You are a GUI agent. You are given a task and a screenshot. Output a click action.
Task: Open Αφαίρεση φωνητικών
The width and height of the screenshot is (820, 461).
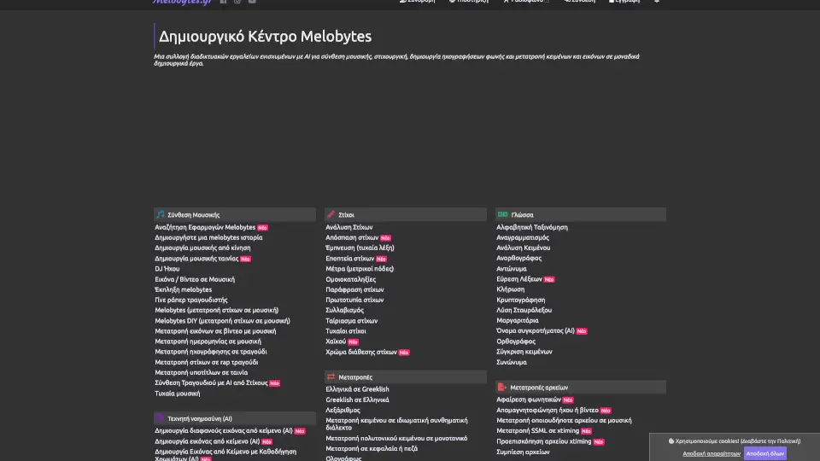[529, 400]
